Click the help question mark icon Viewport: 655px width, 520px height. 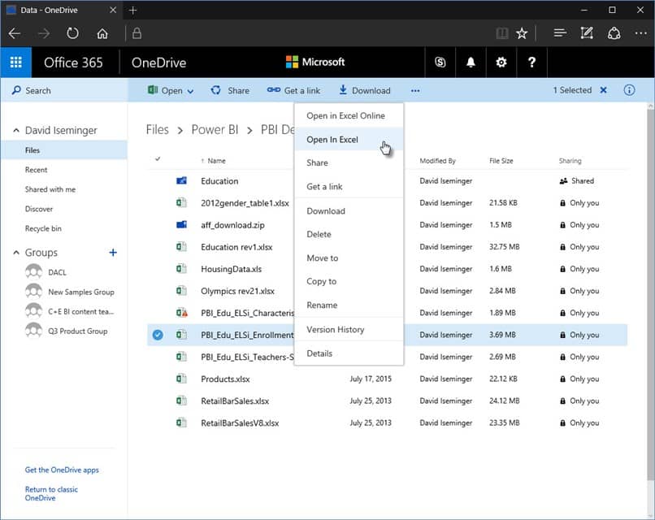pos(531,63)
